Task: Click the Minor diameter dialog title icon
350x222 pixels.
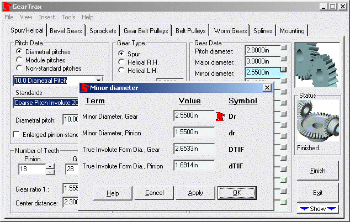Action: (x=85, y=88)
